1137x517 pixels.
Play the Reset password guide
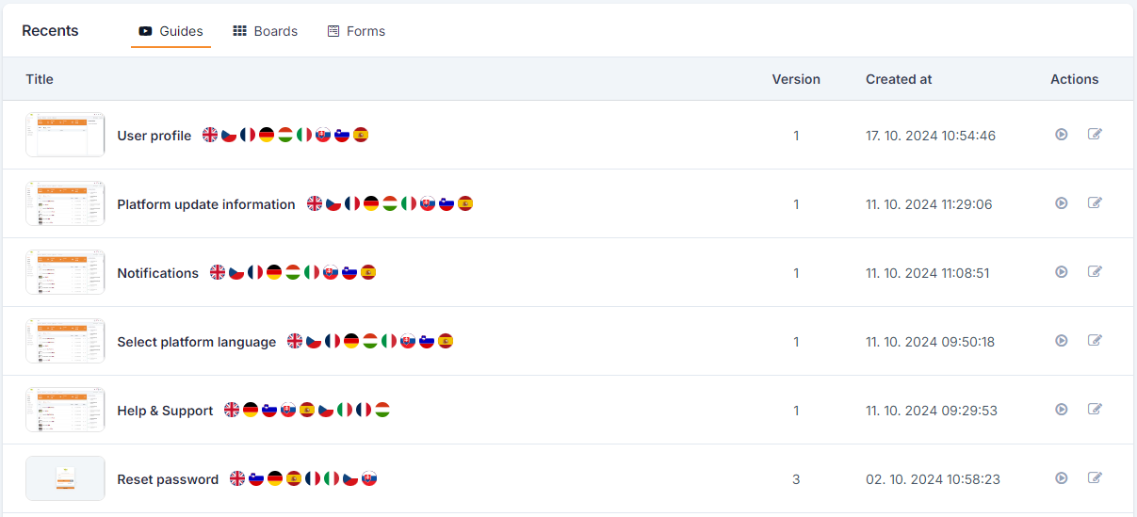1062,478
